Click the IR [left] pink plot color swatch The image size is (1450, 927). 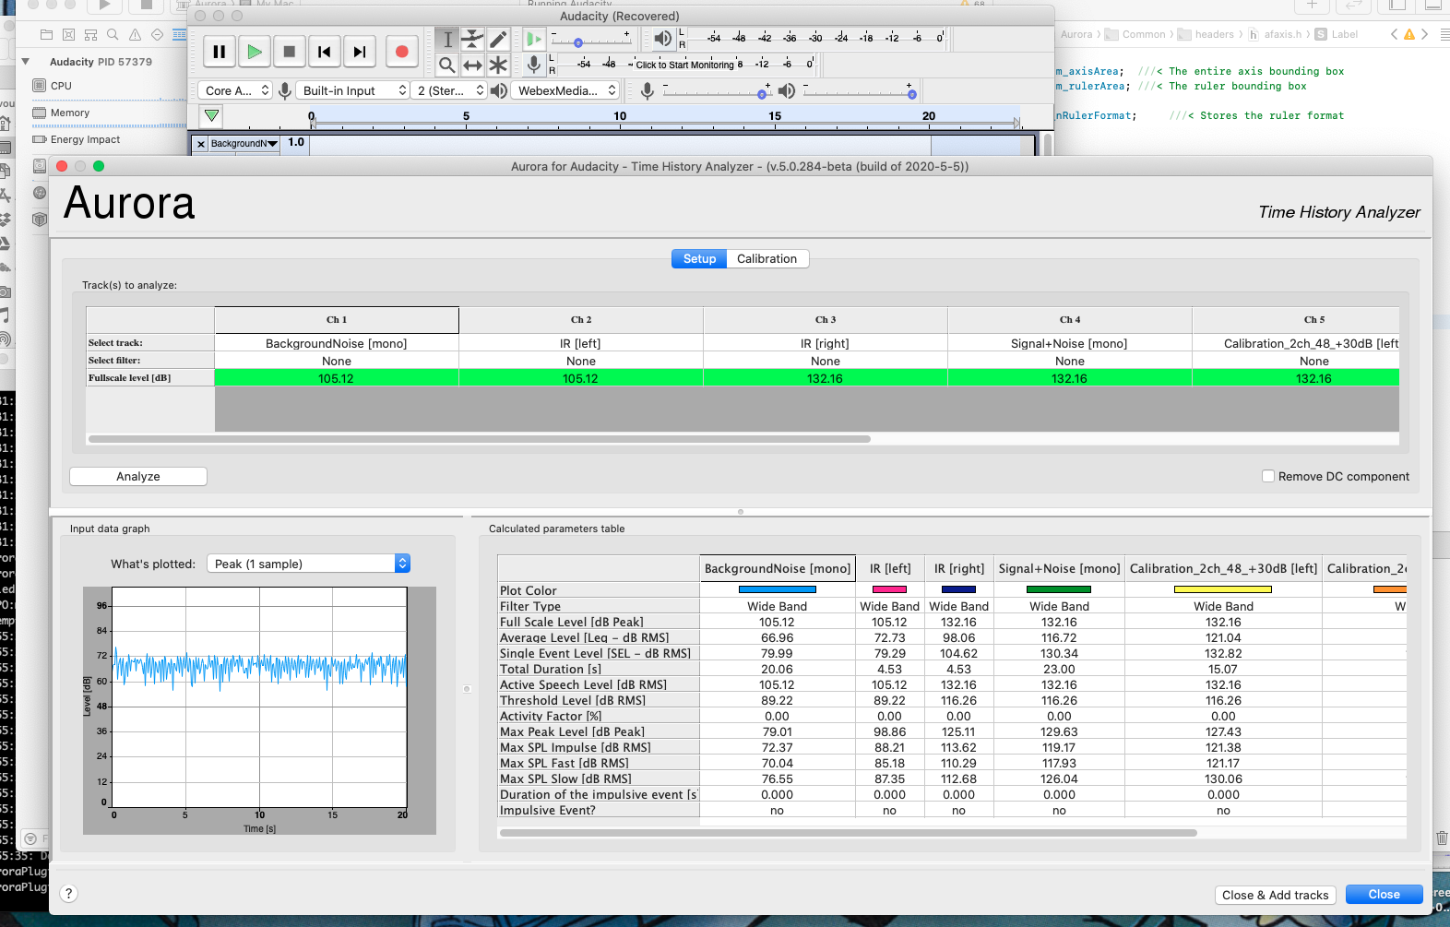coord(889,589)
